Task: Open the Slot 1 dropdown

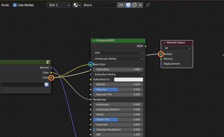Action: coord(59,5)
